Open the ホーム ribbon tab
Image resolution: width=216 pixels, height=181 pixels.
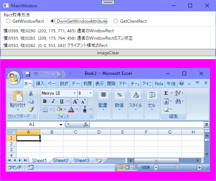pyautogui.click(x=28, y=83)
